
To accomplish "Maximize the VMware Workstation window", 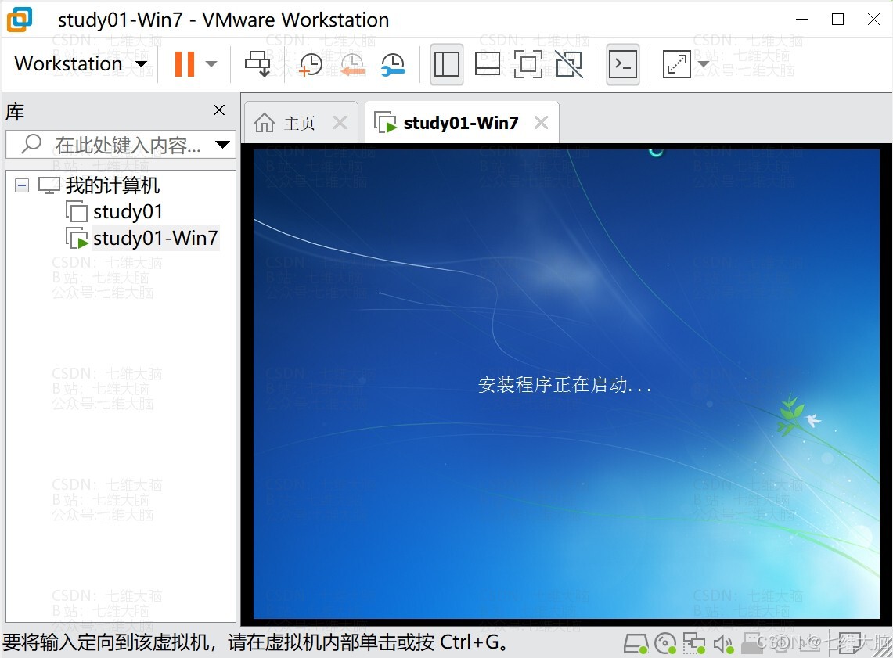I will [837, 20].
